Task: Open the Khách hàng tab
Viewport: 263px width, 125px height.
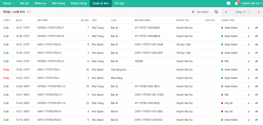Action: (x=79, y=3)
